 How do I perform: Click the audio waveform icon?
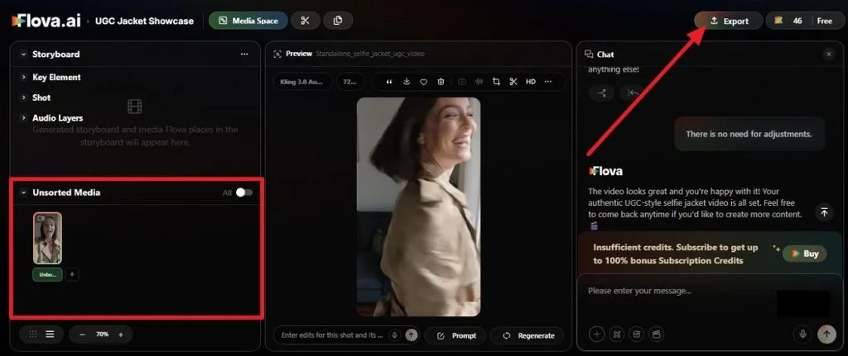(x=479, y=82)
